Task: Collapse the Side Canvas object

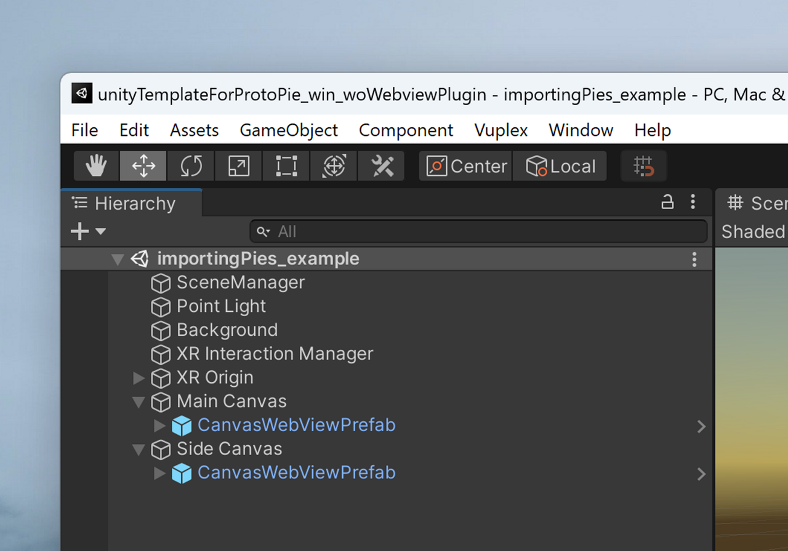Action: [139, 450]
